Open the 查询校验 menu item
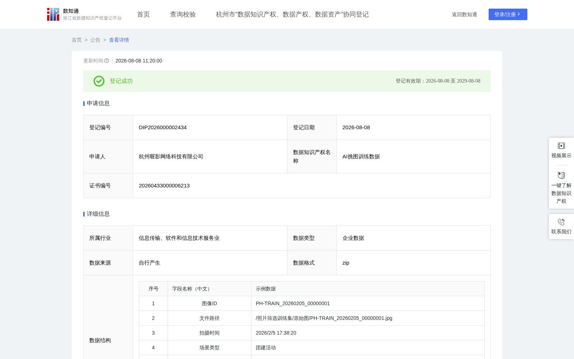 point(183,14)
